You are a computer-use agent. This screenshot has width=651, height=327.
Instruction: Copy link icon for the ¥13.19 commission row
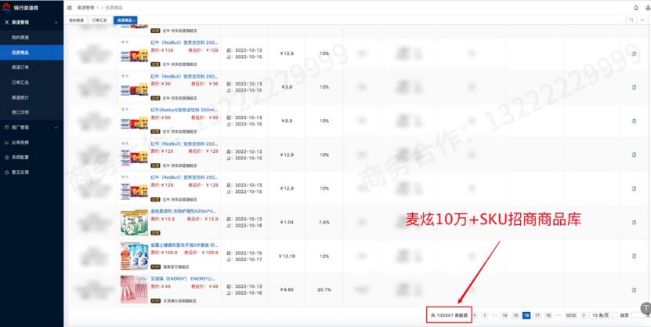[634, 256]
